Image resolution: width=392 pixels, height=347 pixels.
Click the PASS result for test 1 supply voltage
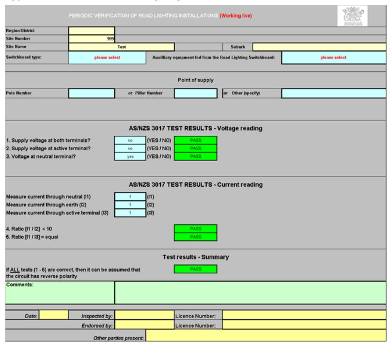(x=195, y=140)
